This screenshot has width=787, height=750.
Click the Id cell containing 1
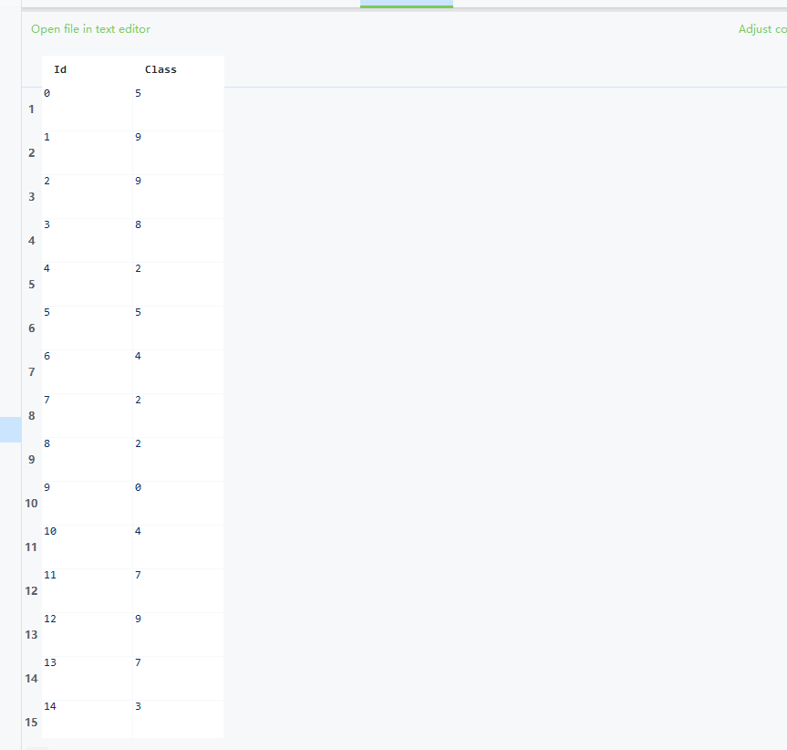[x=87, y=152]
